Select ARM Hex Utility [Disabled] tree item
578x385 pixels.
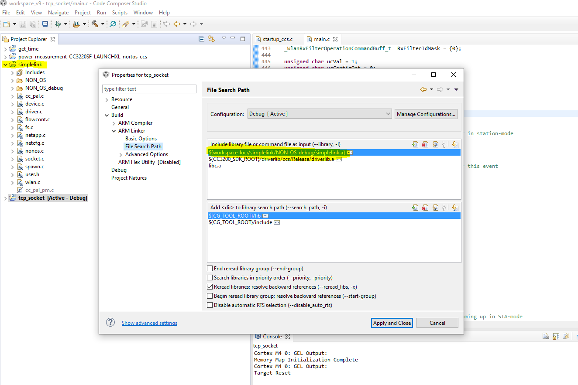tap(149, 162)
